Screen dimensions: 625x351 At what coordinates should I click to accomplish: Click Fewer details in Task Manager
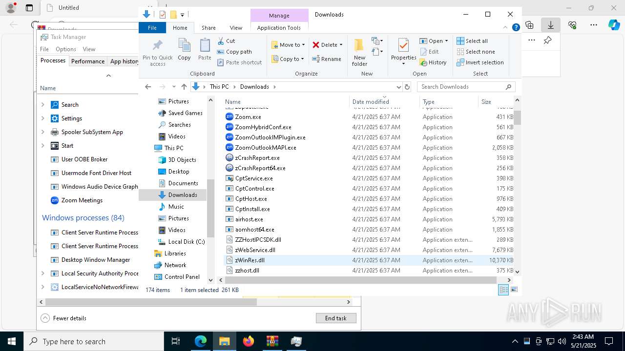[64, 318]
